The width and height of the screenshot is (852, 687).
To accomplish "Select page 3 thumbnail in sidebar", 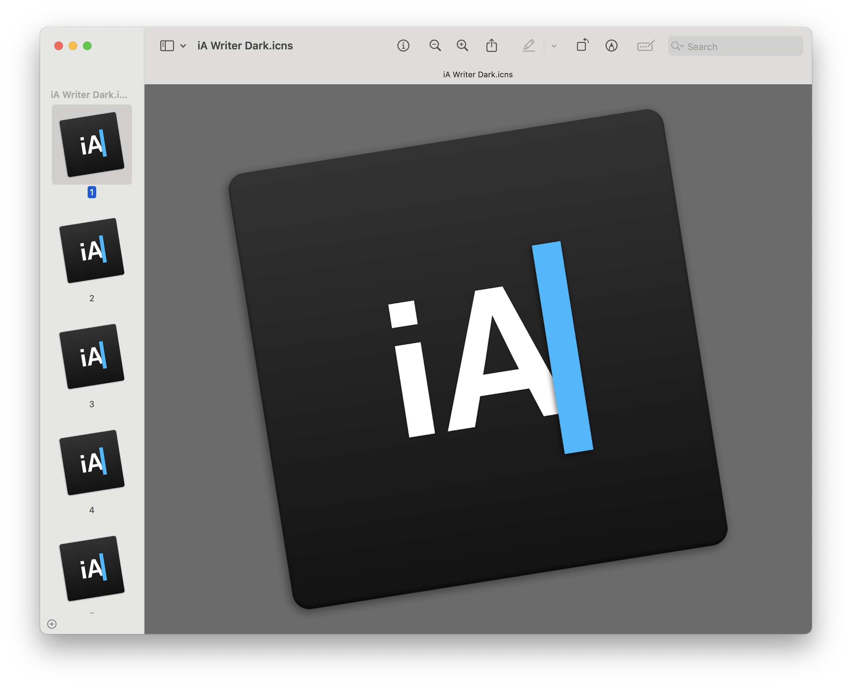I will [x=92, y=356].
